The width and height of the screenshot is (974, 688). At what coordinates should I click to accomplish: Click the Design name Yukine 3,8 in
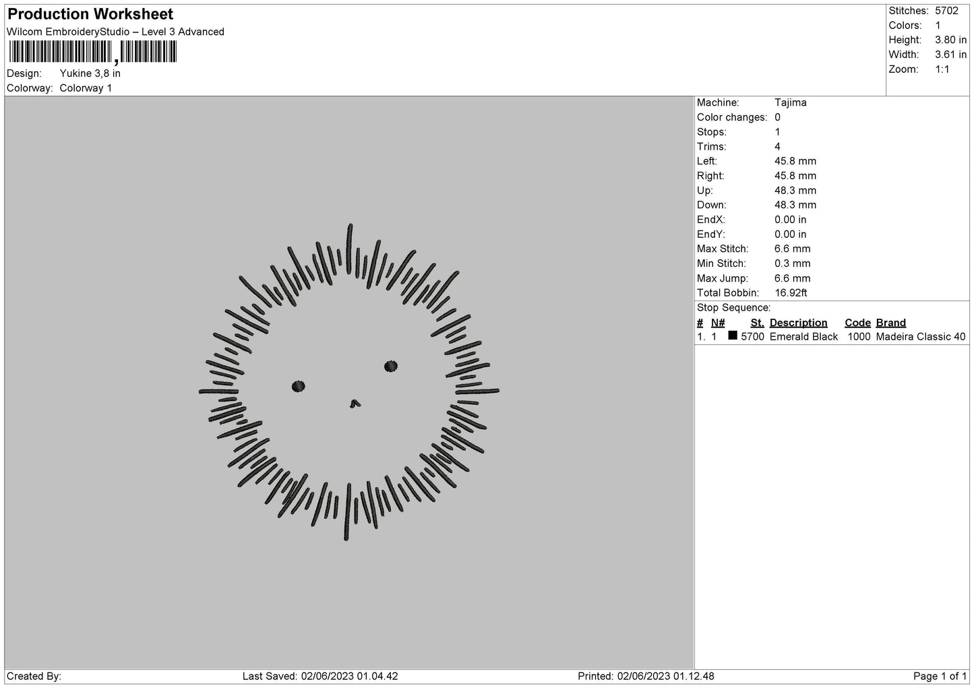click(x=90, y=73)
